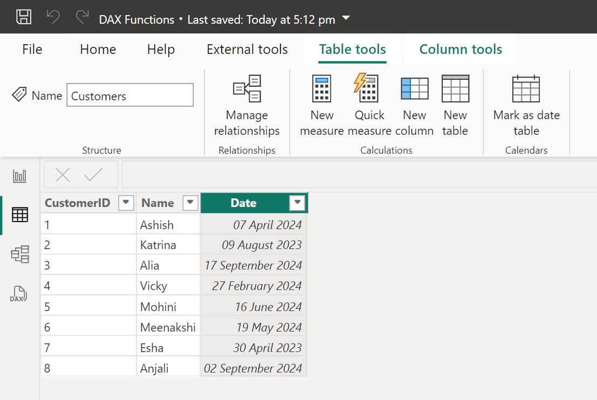
Task: Expand the Last saved dropdown in title bar
Action: pyautogui.click(x=345, y=17)
